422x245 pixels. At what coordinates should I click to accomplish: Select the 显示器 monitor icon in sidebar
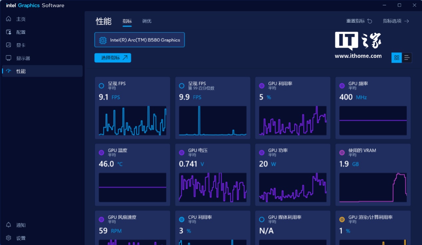coord(9,58)
